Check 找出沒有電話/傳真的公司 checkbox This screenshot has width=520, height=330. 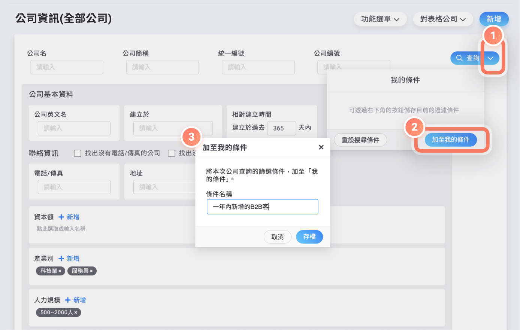[78, 153]
